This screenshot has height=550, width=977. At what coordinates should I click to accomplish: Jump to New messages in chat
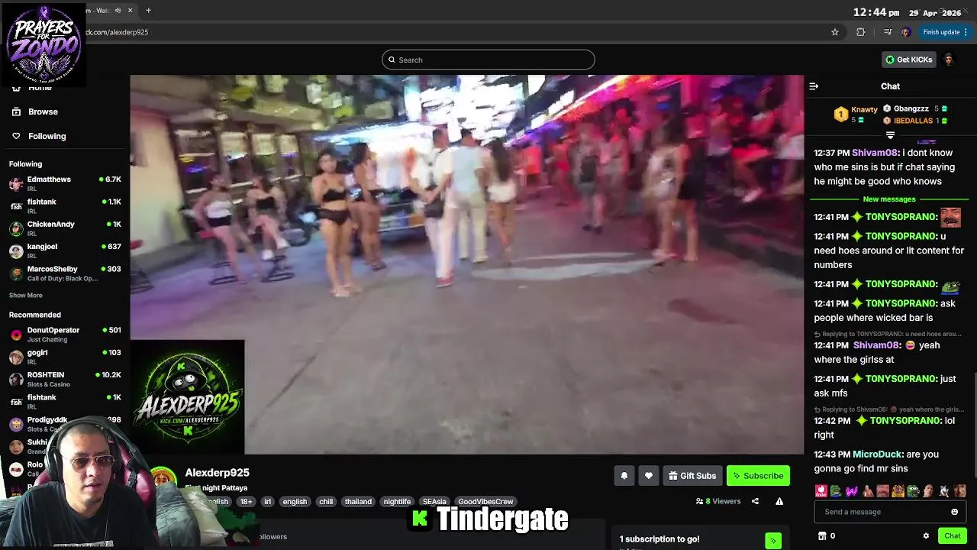[889, 199]
